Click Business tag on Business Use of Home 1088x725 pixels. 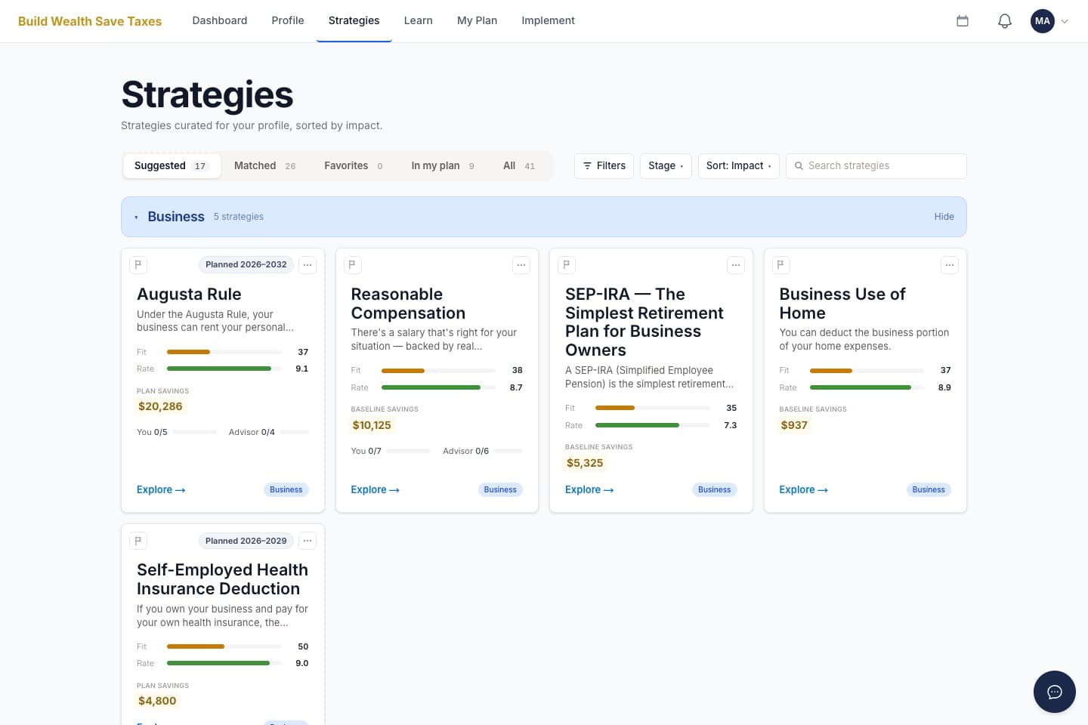pos(929,490)
